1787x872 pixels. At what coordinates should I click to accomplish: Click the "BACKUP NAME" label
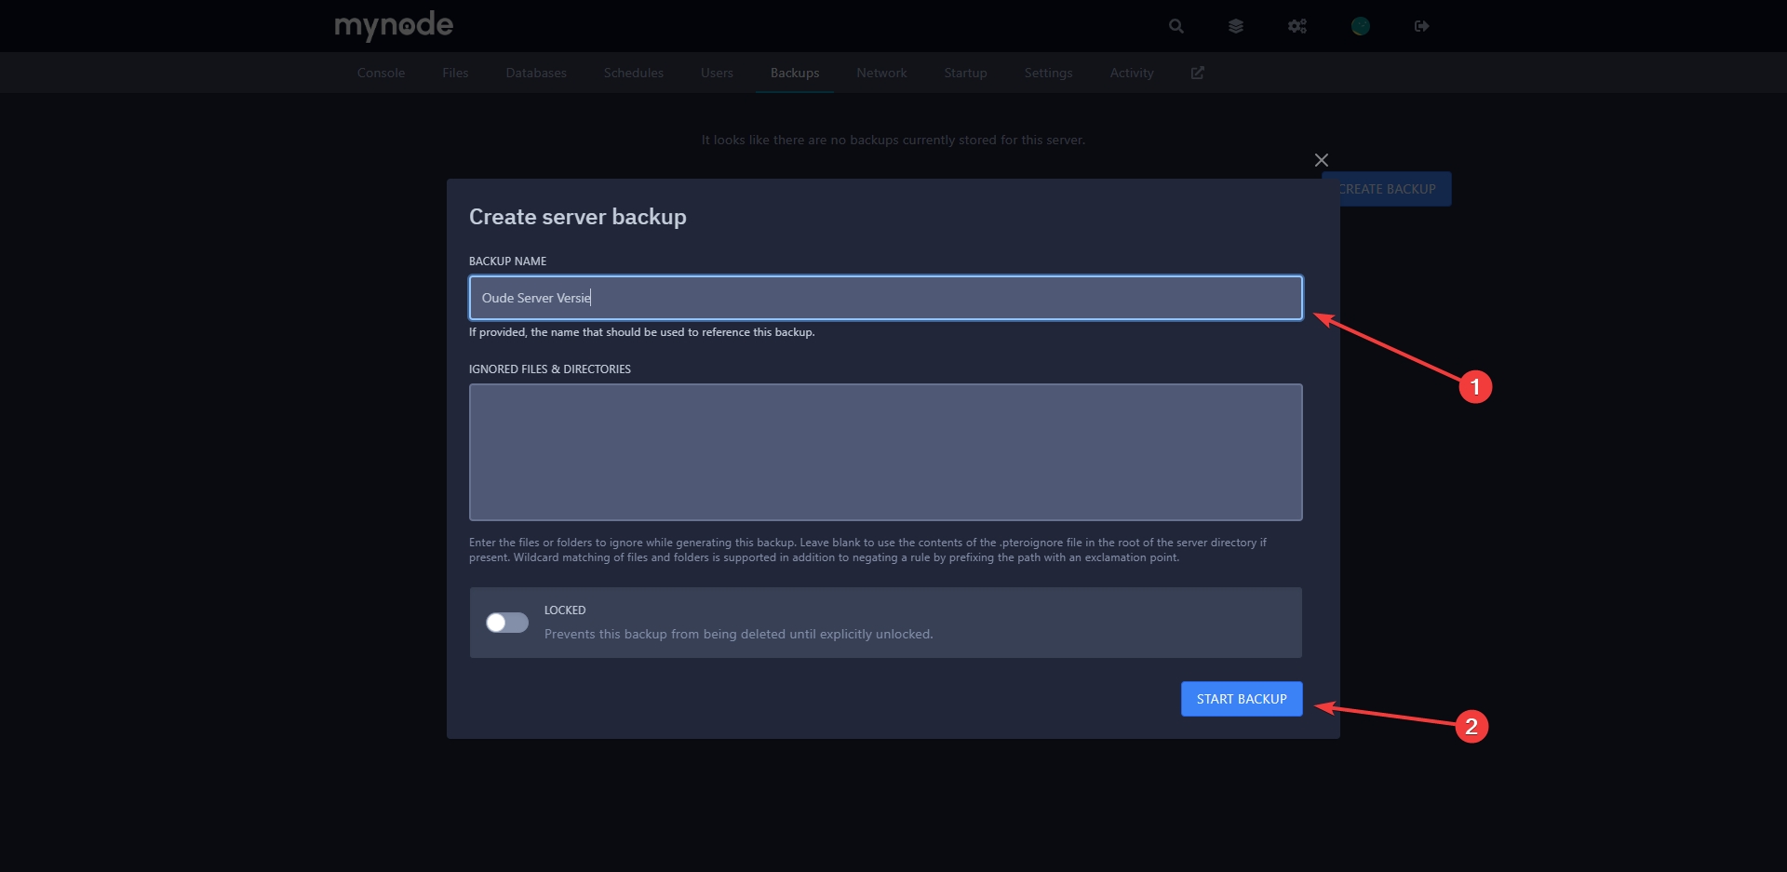(x=507, y=262)
